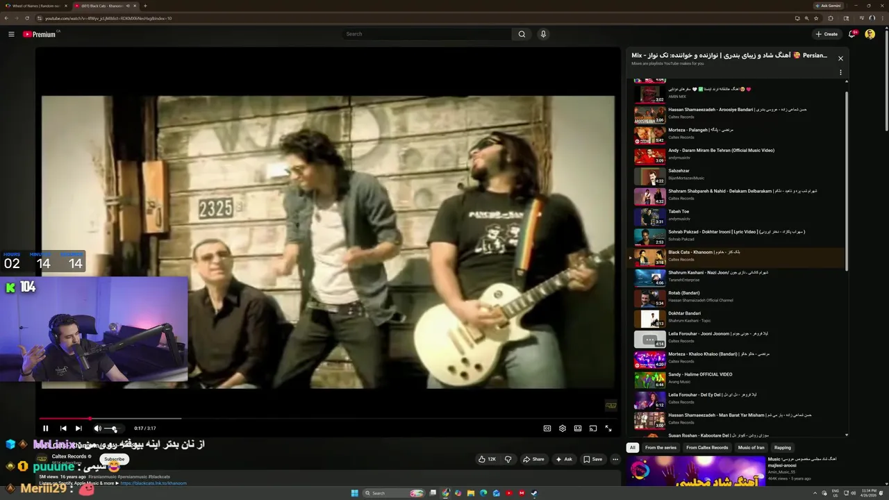
Task: Click the Ask Gemini button in Chrome
Action: click(x=827, y=6)
